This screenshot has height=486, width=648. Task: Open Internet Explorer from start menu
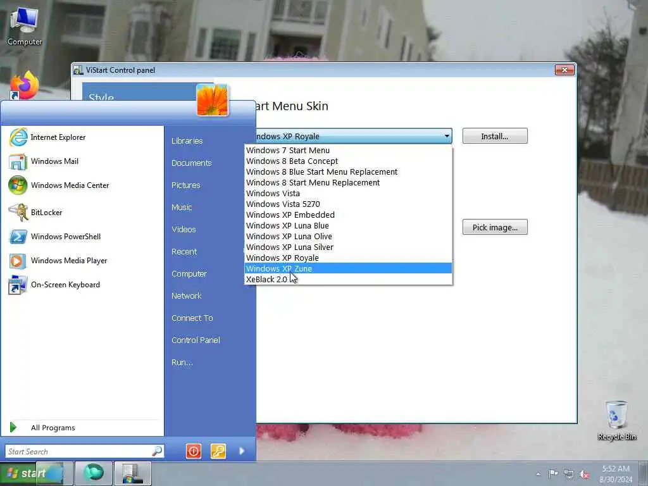[58, 137]
